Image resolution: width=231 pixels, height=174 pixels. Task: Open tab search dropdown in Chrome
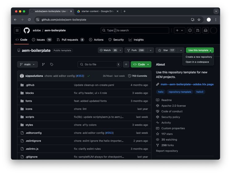(216, 11)
